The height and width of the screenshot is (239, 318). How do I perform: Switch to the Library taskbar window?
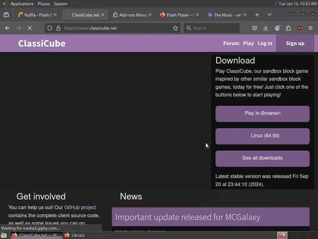(75, 235)
